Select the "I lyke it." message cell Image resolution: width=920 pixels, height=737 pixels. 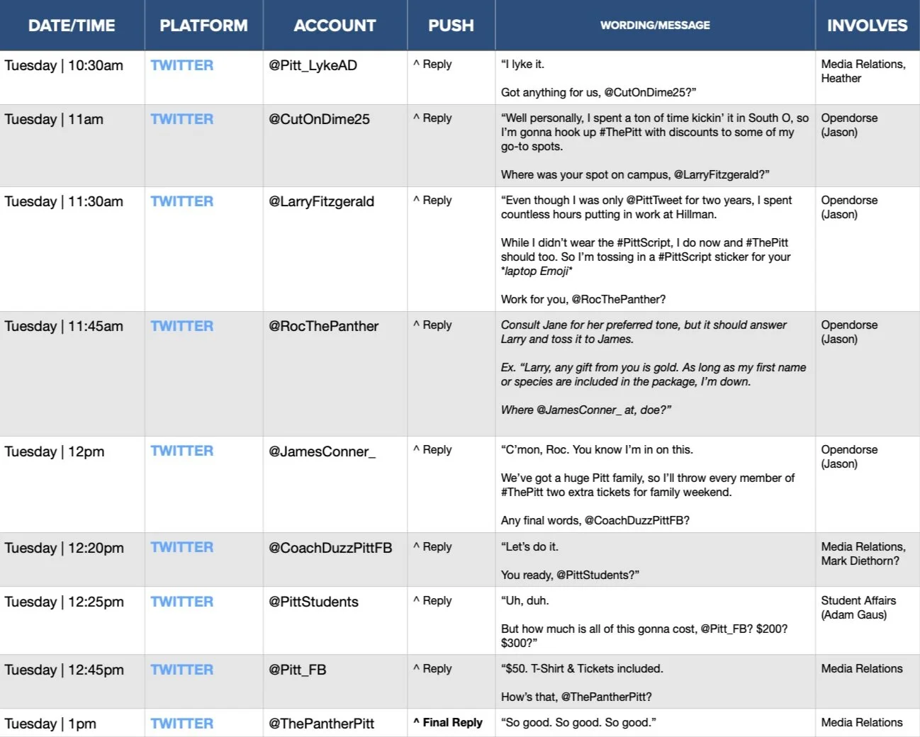pyautogui.click(x=655, y=77)
